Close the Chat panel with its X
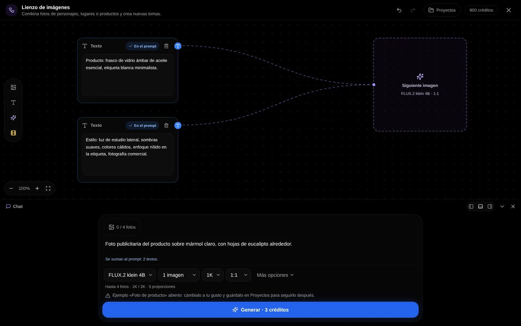 513,206
